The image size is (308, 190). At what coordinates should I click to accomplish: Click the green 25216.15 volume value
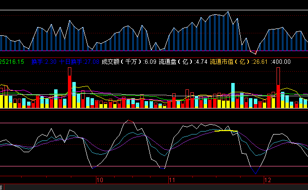[12, 62]
